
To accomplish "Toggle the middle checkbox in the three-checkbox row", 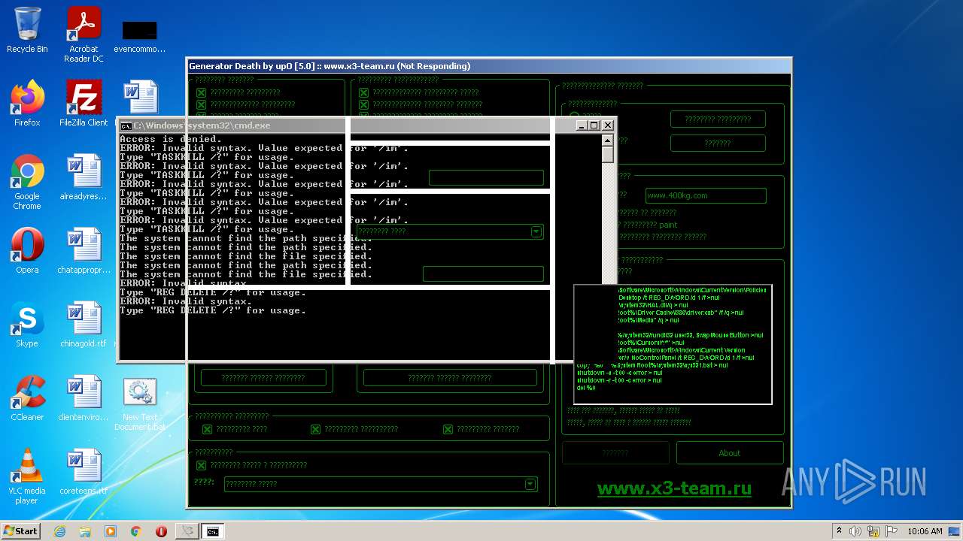I will coord(315,429).
